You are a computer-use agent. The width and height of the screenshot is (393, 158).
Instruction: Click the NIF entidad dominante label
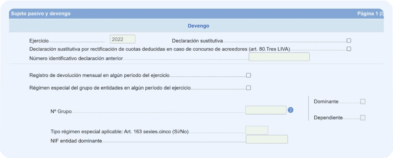pyautogui.click(x=76, y=141)
